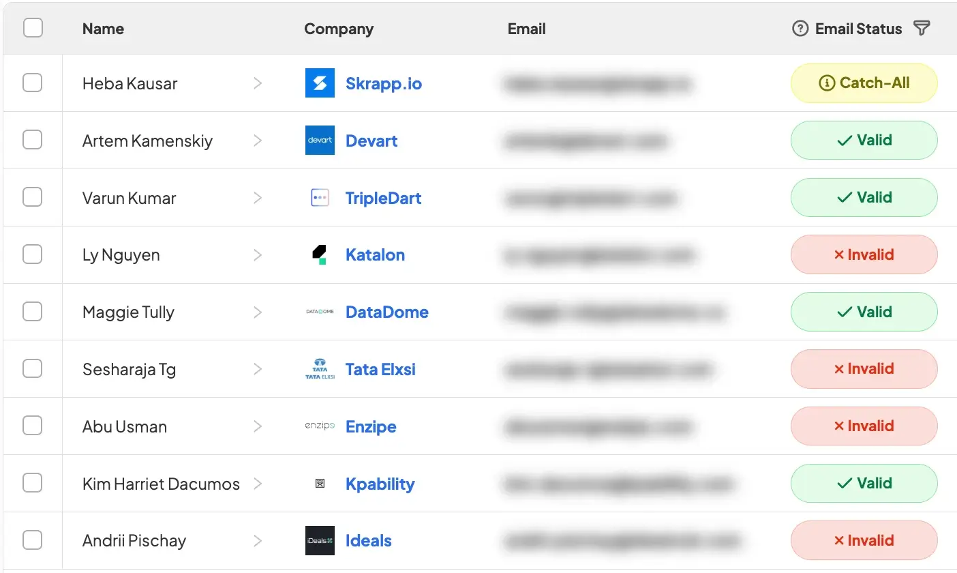Click the Company column header
This screenshot has height=573, width=957.
(x=339, y=29)
